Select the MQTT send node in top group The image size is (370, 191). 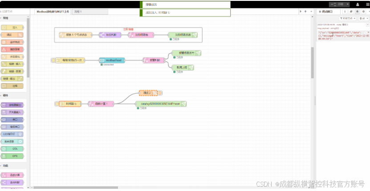(183, 35)
